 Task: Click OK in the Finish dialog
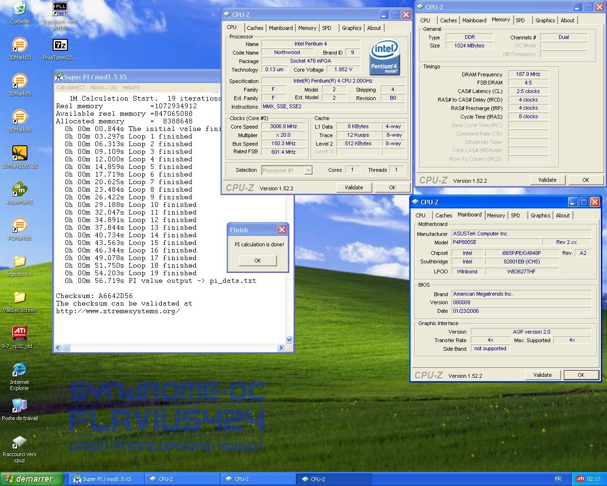pyautogui.click(x=258, y=261)
